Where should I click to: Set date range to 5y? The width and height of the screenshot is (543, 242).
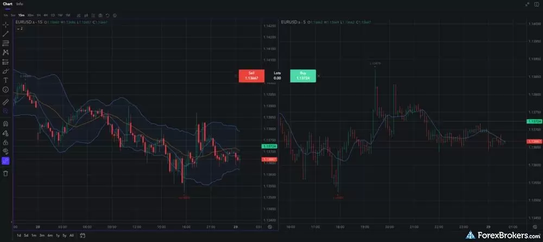(65, 236)
